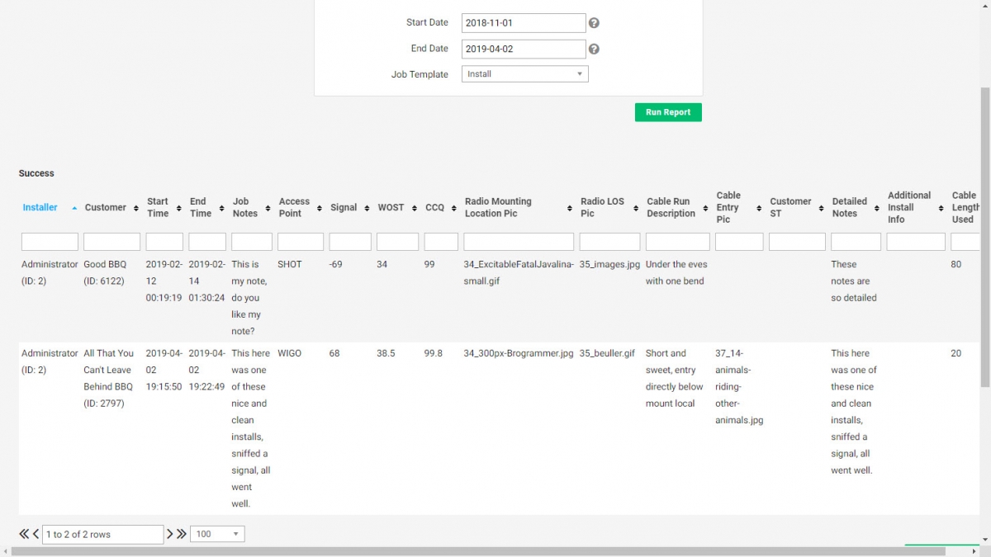
Task: Click the Detailed Notes filter box
Action: click(x=856, y=242)
